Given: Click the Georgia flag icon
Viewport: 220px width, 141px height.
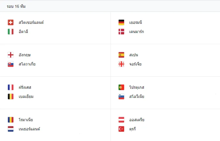Looking at the screenshot, I should pyautogui.click(x=121, y=64).
